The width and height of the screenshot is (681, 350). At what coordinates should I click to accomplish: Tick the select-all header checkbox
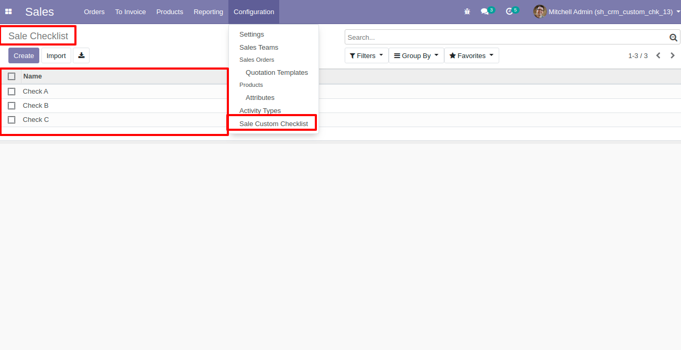(x=12, y=76)
